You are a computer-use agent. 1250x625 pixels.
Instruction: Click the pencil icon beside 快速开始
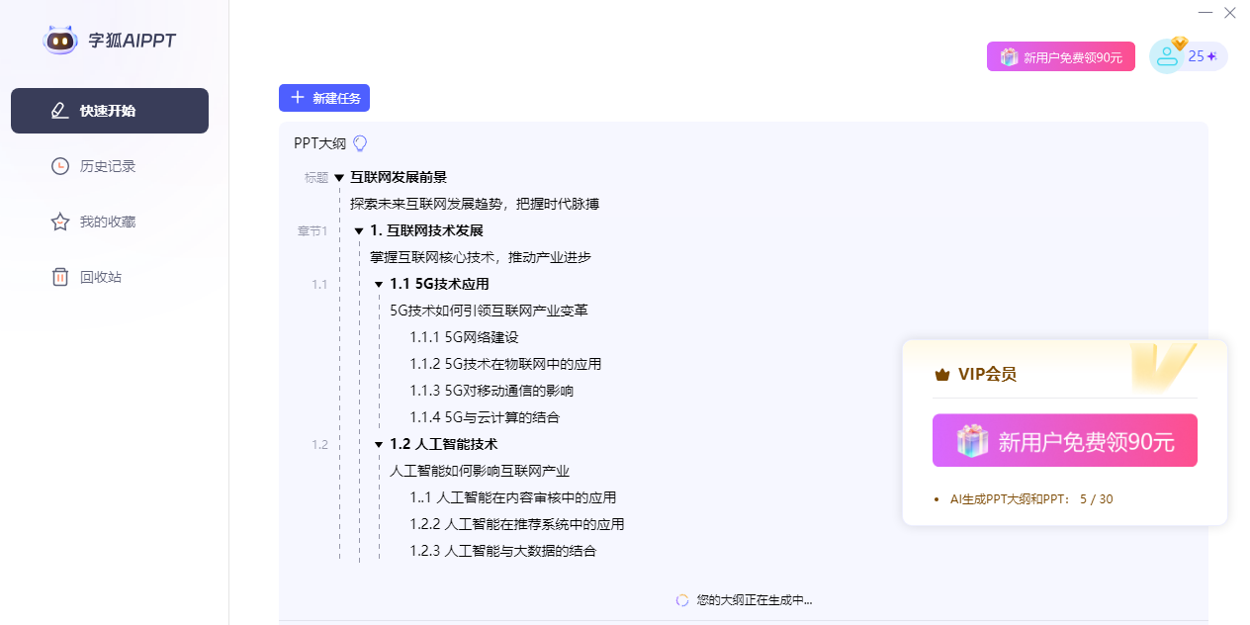tap(60, 111)
